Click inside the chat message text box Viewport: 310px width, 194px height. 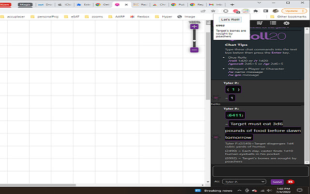point(260,171)
